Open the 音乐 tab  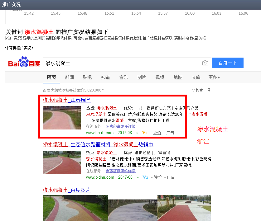(123, 77)
